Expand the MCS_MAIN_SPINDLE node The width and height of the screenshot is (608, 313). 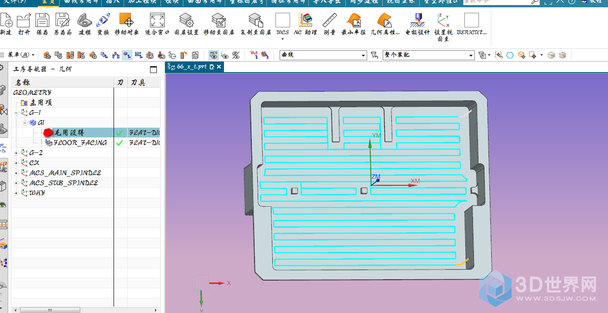pyautogui.click(x=16, y=173)
